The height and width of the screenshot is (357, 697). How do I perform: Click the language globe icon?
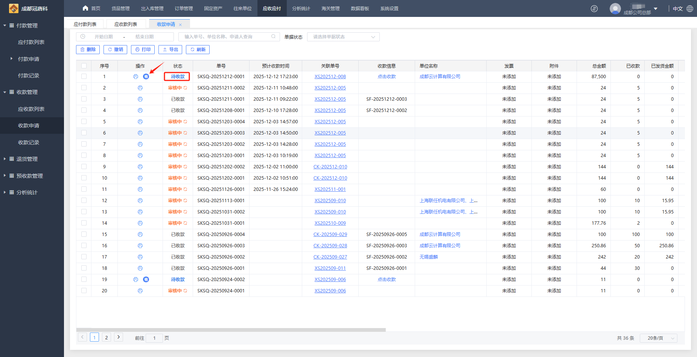point(690,9)
